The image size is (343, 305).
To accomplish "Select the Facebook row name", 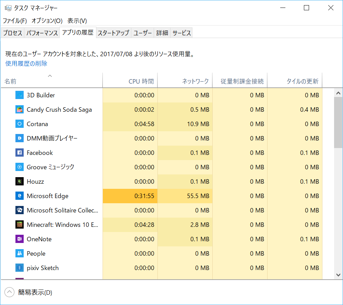I will (x=39, y=153).
